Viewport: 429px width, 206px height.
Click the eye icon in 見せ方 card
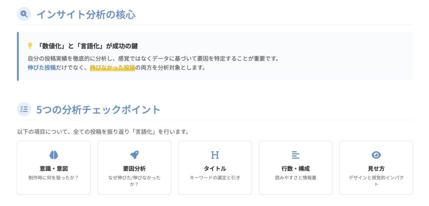click(376, 155)
